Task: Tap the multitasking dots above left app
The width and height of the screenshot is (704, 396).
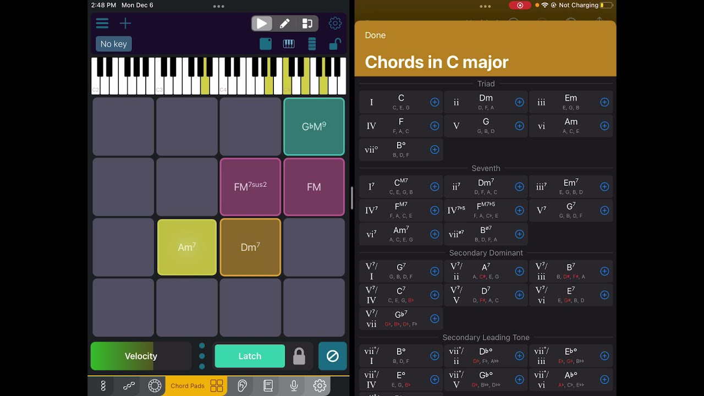Action: 218,7
